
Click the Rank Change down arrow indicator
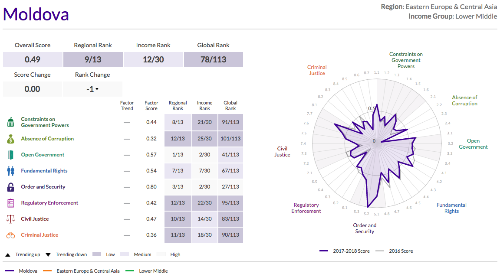tap(97, 89)
